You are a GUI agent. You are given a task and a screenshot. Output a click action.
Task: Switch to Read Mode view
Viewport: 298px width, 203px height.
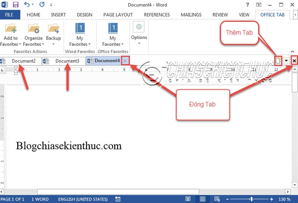point(188,199)
